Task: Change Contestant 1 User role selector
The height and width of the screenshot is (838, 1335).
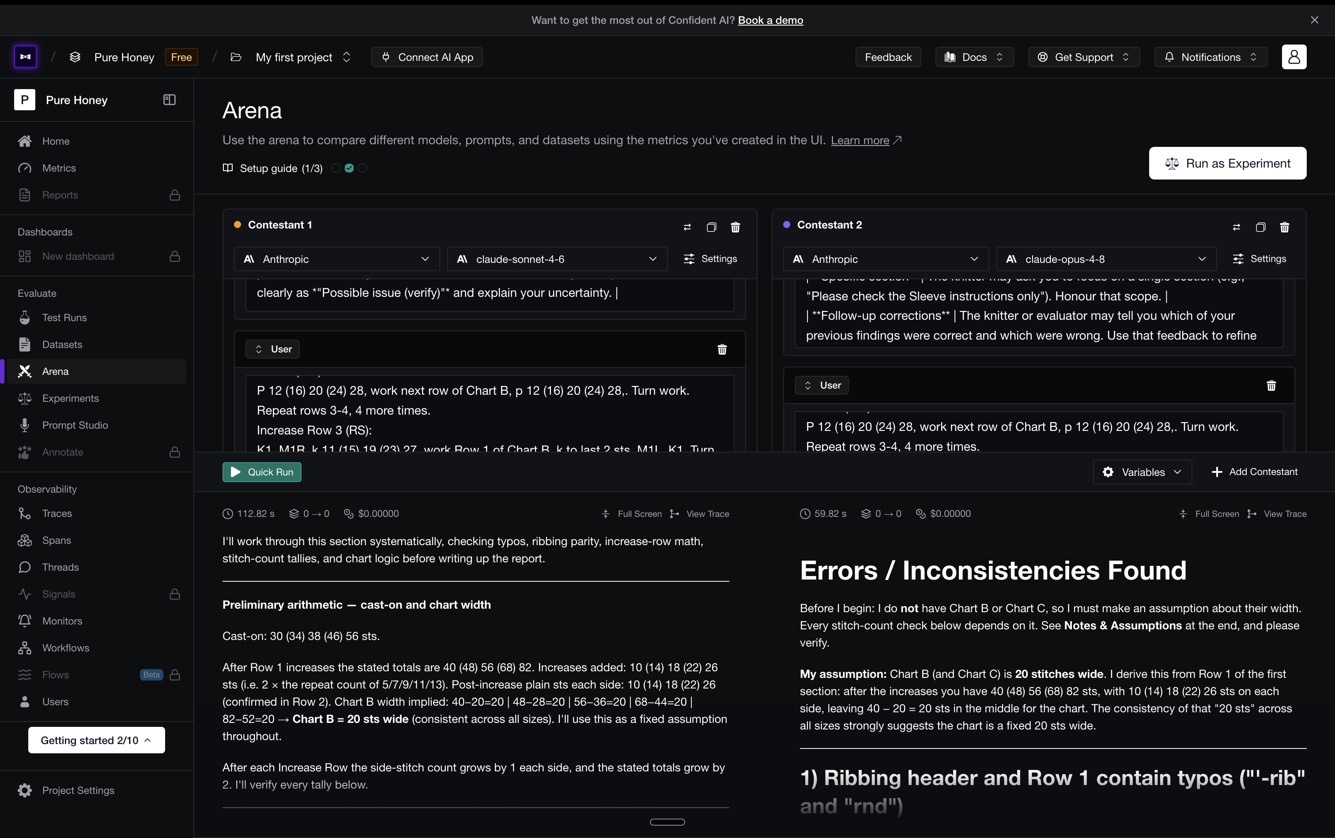Action: (273, 349)
